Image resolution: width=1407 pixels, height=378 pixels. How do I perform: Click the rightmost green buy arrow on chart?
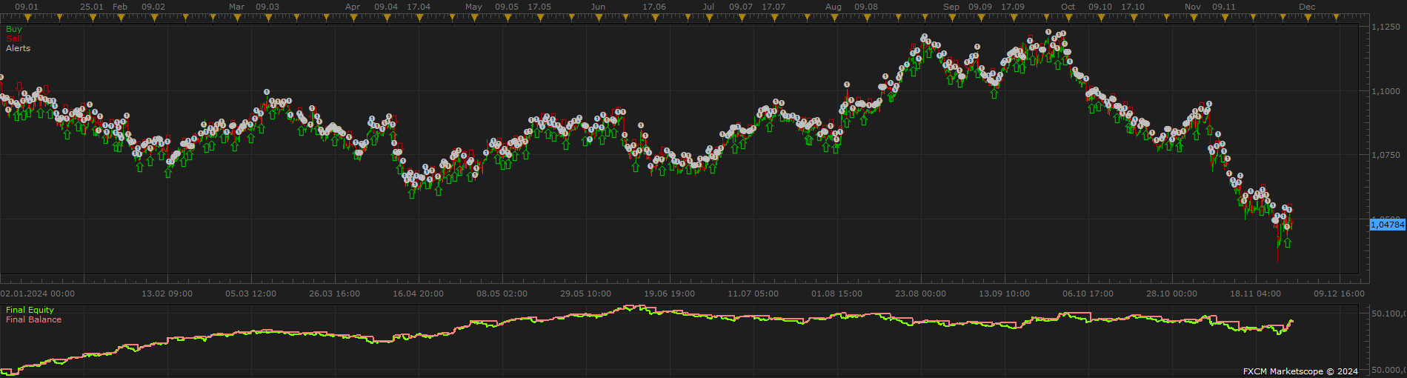coord(1288,242)
